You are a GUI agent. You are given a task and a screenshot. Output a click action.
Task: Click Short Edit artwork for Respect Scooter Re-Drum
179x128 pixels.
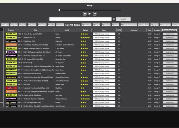click(x=11, y=74)
